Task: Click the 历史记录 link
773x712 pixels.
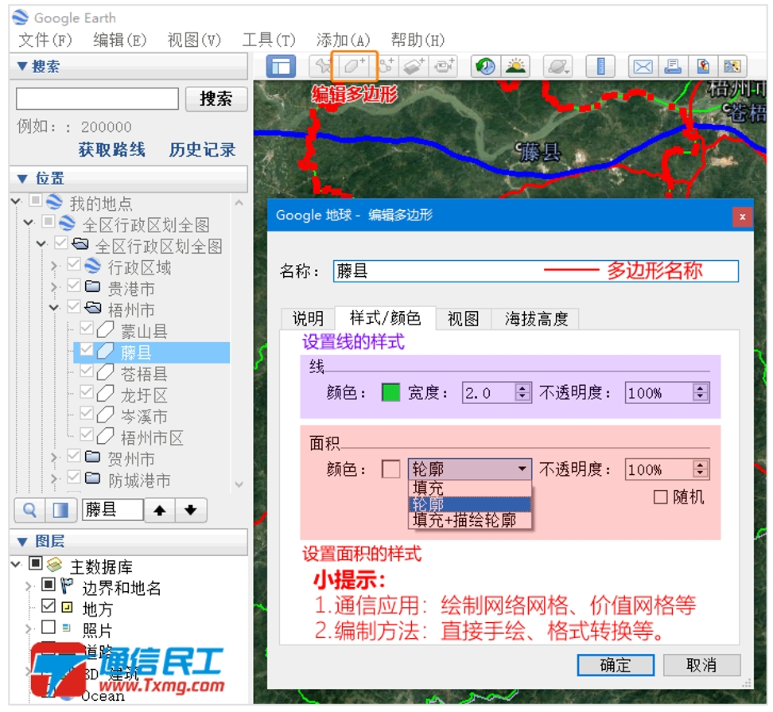Action: [x=202, y=150]
